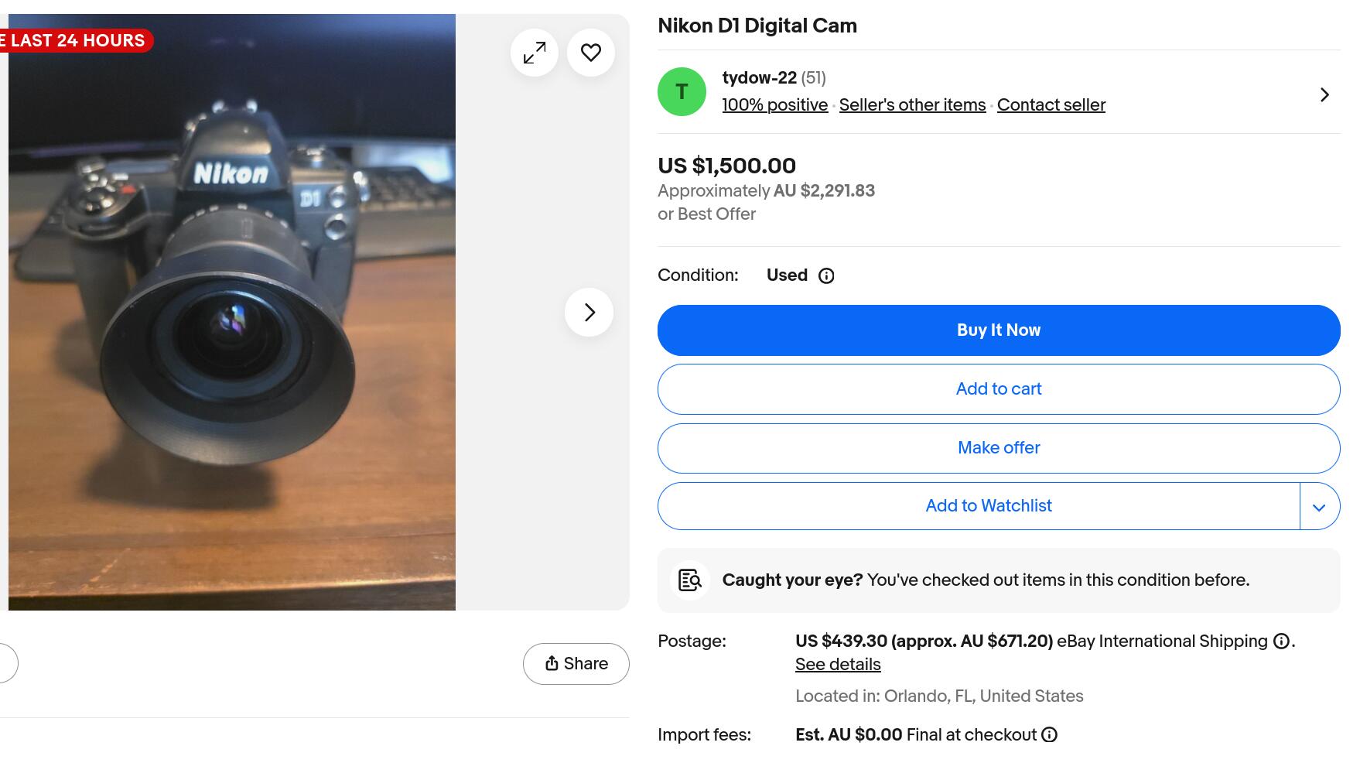1360x763 pixels.
Task: Click the Contact seller link
Action: pos(1051,105)
